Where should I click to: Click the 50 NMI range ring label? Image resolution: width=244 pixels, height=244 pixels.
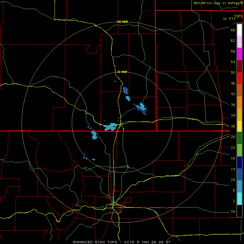click(122, 72)
